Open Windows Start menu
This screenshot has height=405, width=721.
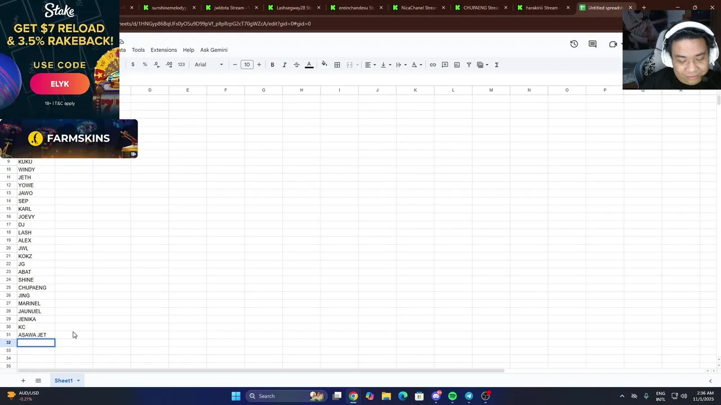(x=236, y=396)
